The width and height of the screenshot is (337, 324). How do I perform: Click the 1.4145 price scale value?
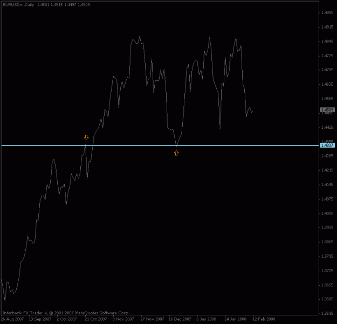327,184
